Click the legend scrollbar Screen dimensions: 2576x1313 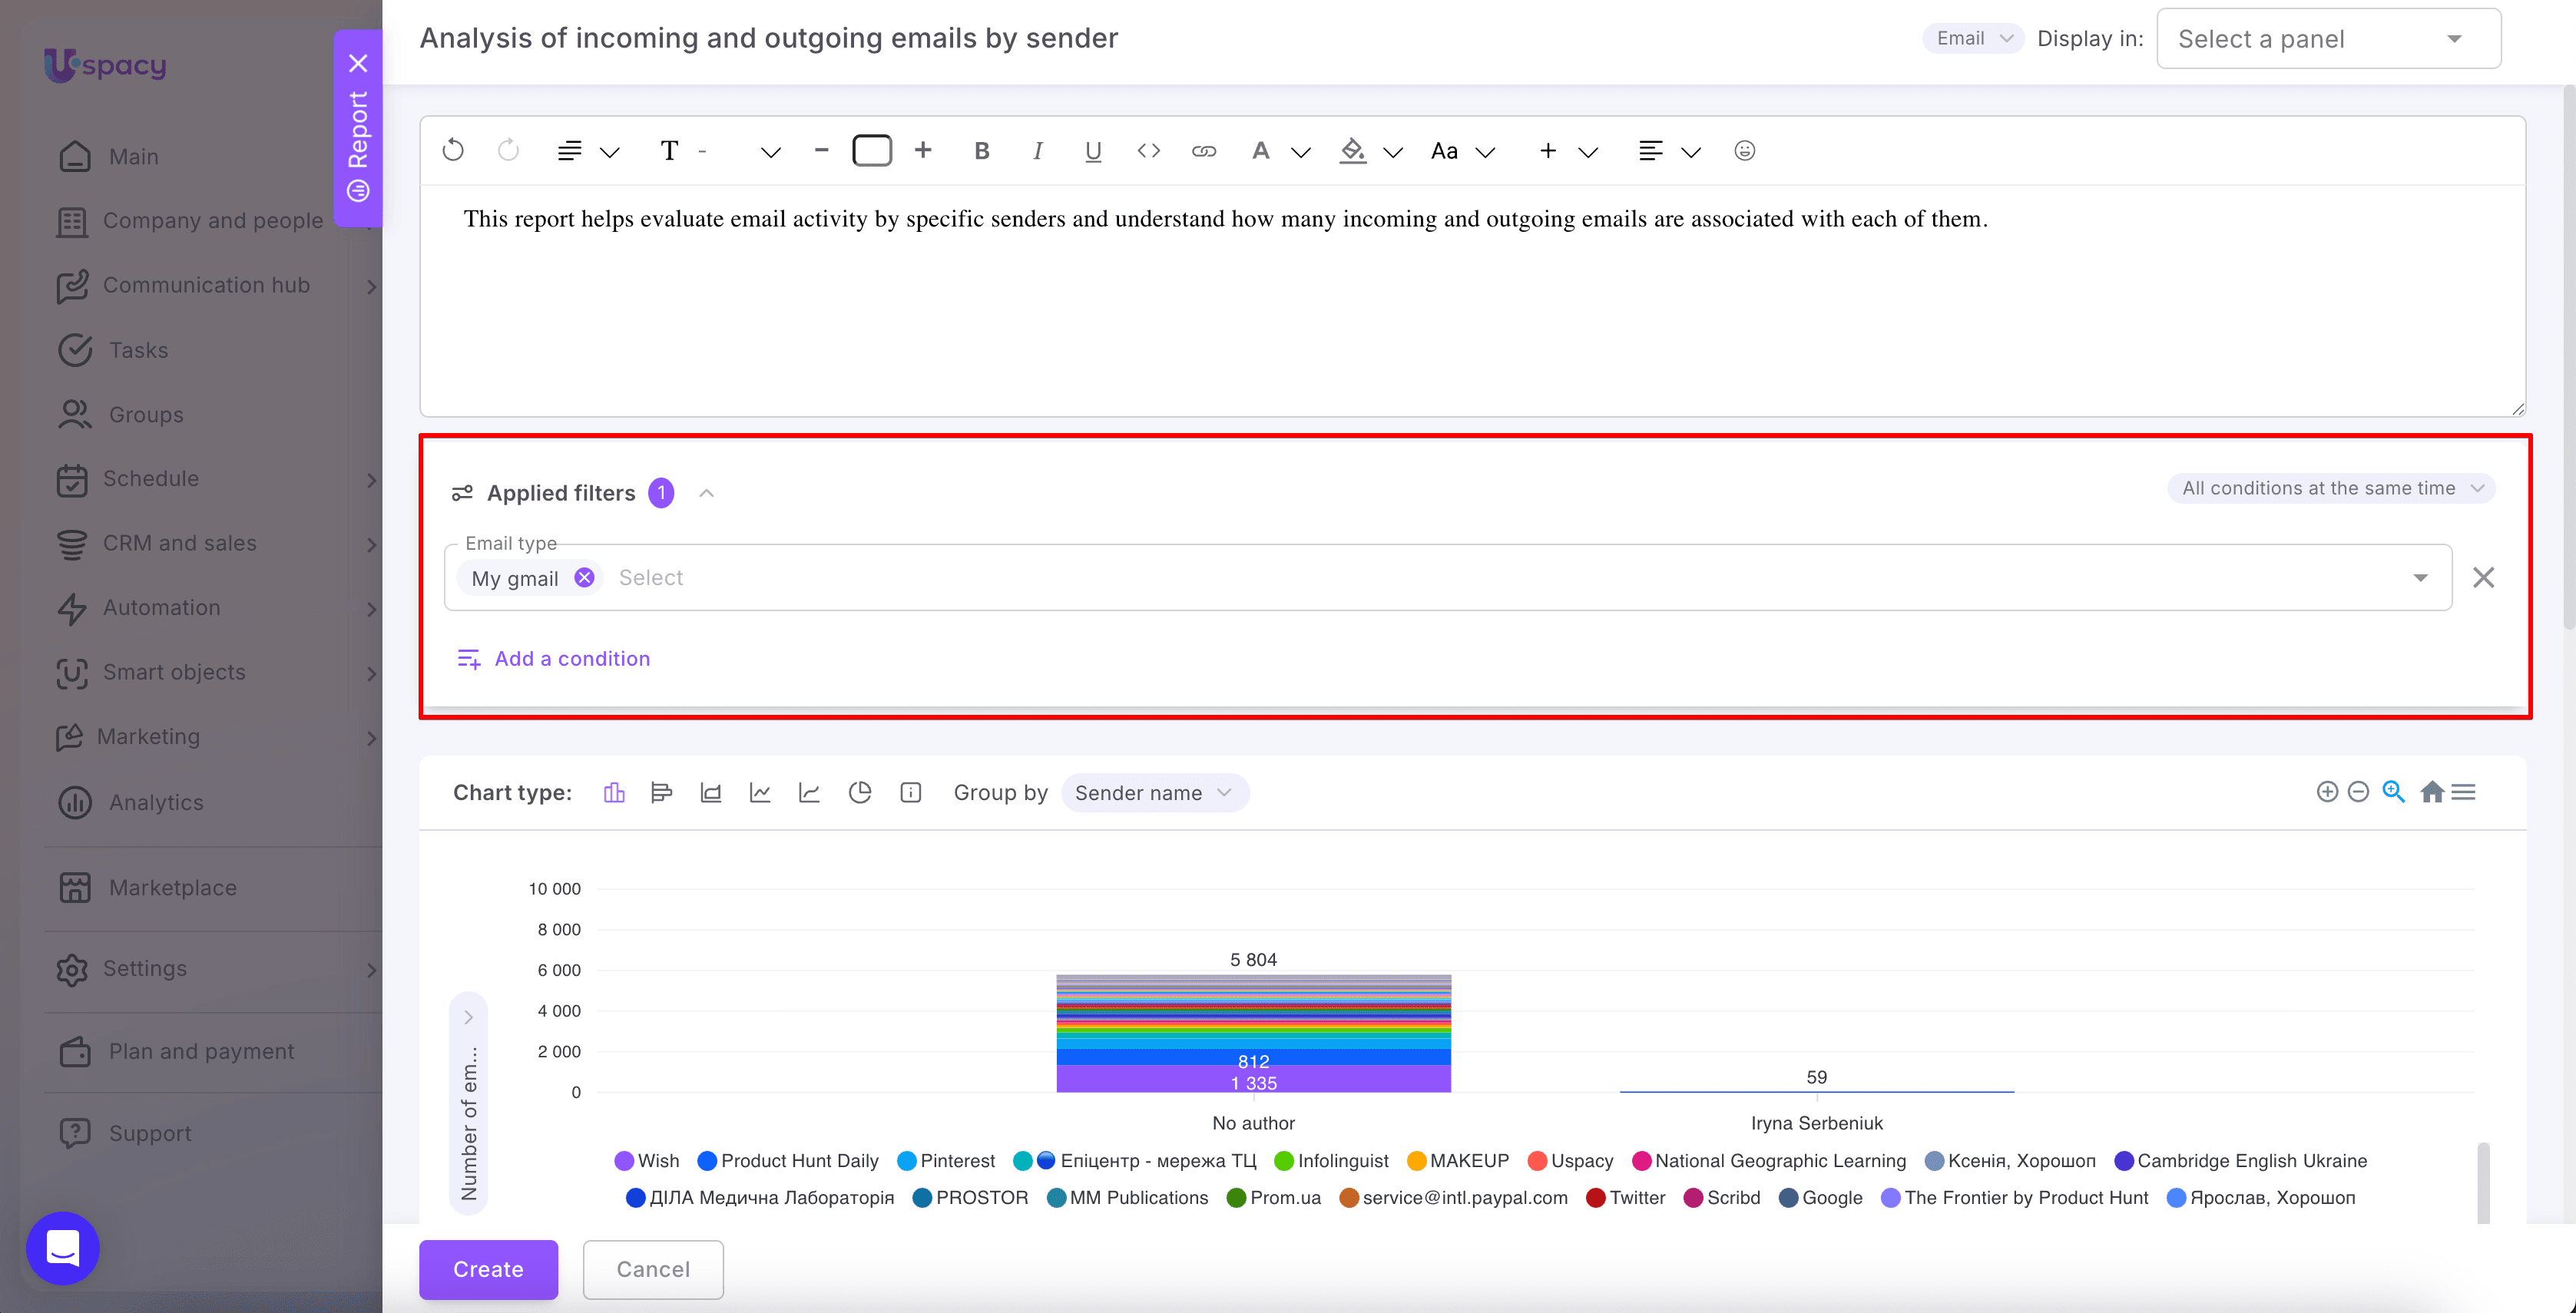pos(2483,1182)
